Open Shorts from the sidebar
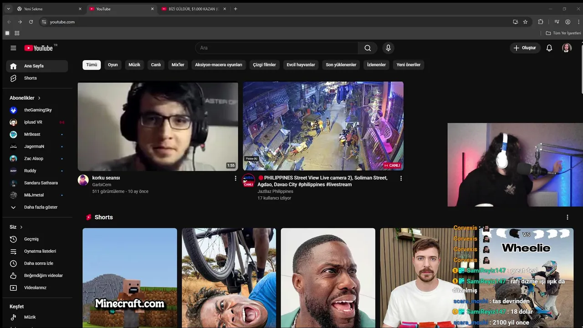Image resolution: width=583 pixels, height=328 pixels. point(37,78)
